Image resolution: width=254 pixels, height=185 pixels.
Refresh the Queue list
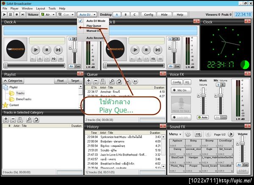(x=119, y=81)
